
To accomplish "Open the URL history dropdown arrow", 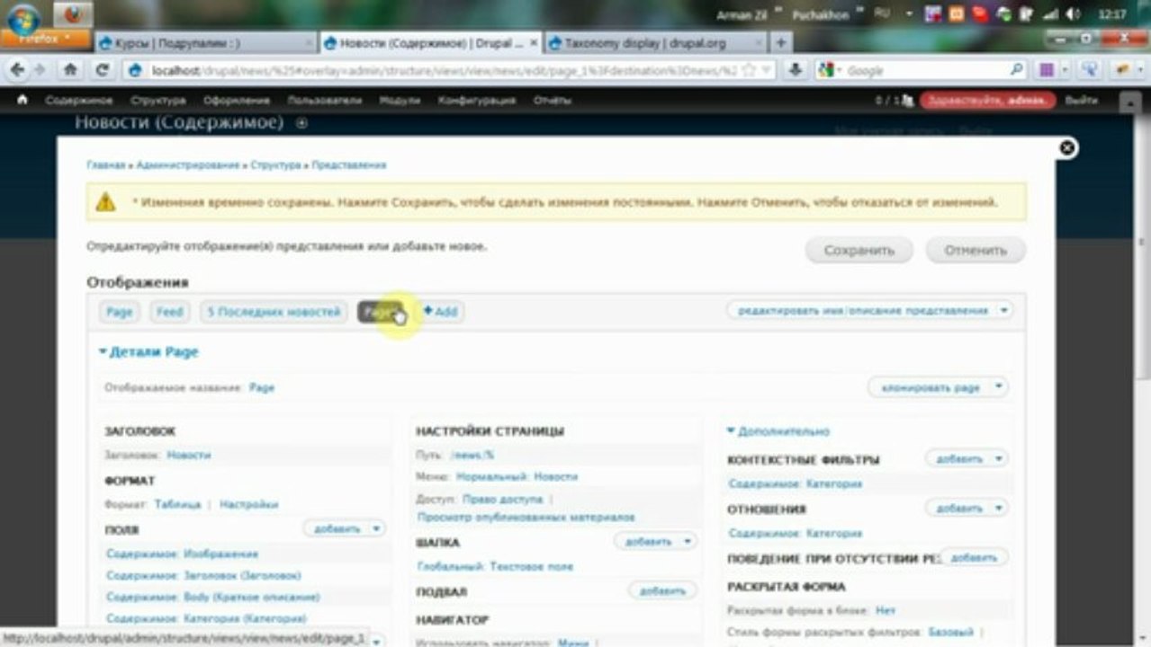I will click(766, 70).
